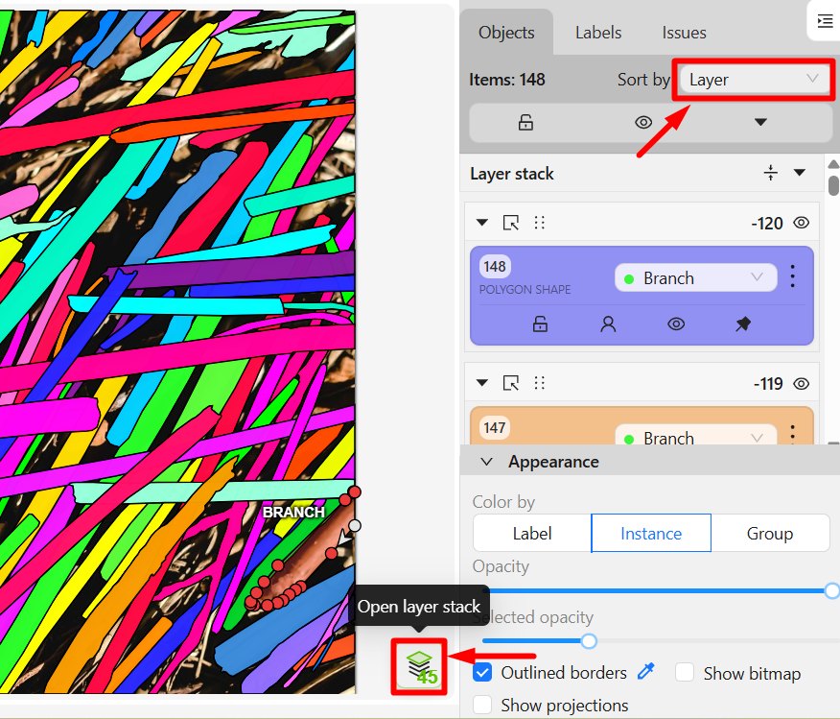
Task: Color by Instance option
Action: coord(651,533)
